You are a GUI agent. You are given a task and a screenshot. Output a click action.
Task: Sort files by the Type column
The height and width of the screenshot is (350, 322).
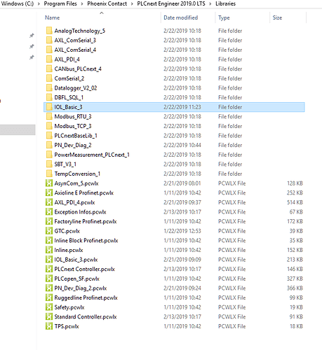pyautogui.click(x=224, y=17)
